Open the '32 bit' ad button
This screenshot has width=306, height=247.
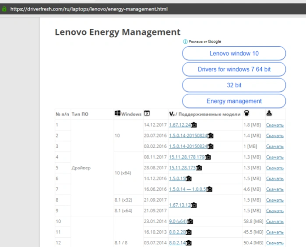click(x=234, y=85)
